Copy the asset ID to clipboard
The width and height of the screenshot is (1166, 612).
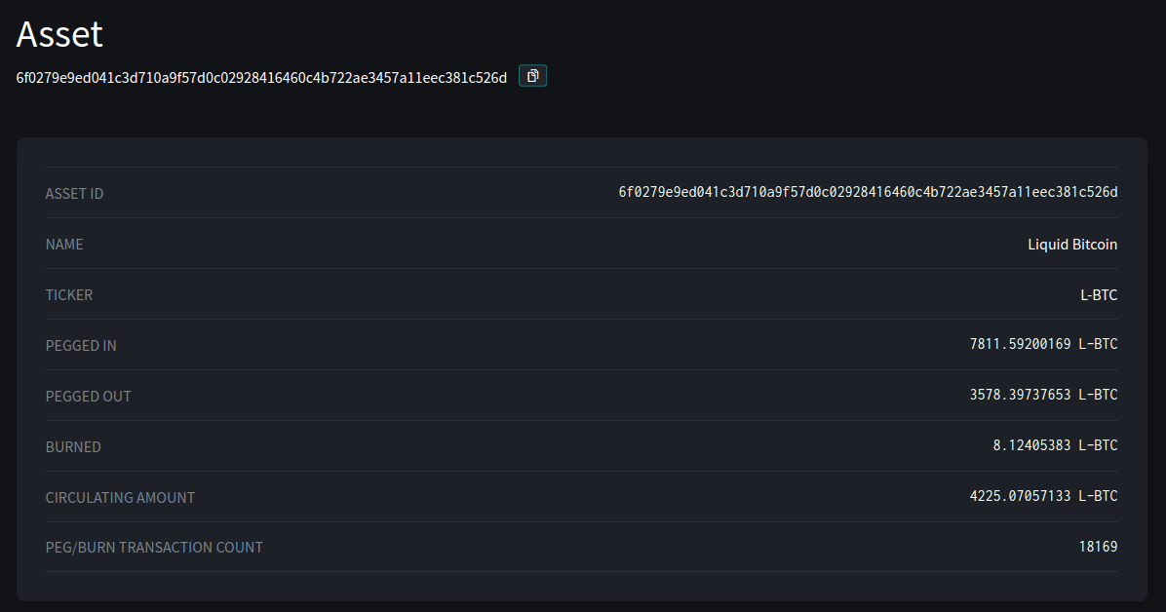532,76
